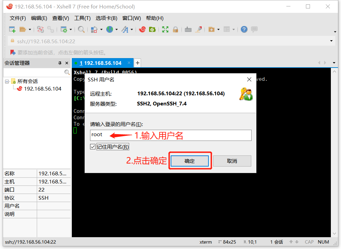Viewport: 341px width, 249px height.
Task: Pin the 会话管理器 panel
Action: 60,63
